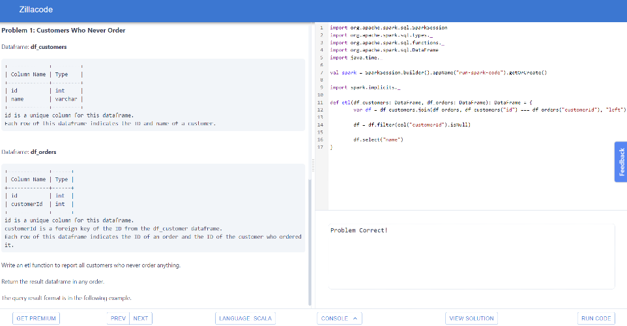This screenshot has height=326, width=627.
Task: Click the 'customerId' row in orders table
Action: click(39, 204)
